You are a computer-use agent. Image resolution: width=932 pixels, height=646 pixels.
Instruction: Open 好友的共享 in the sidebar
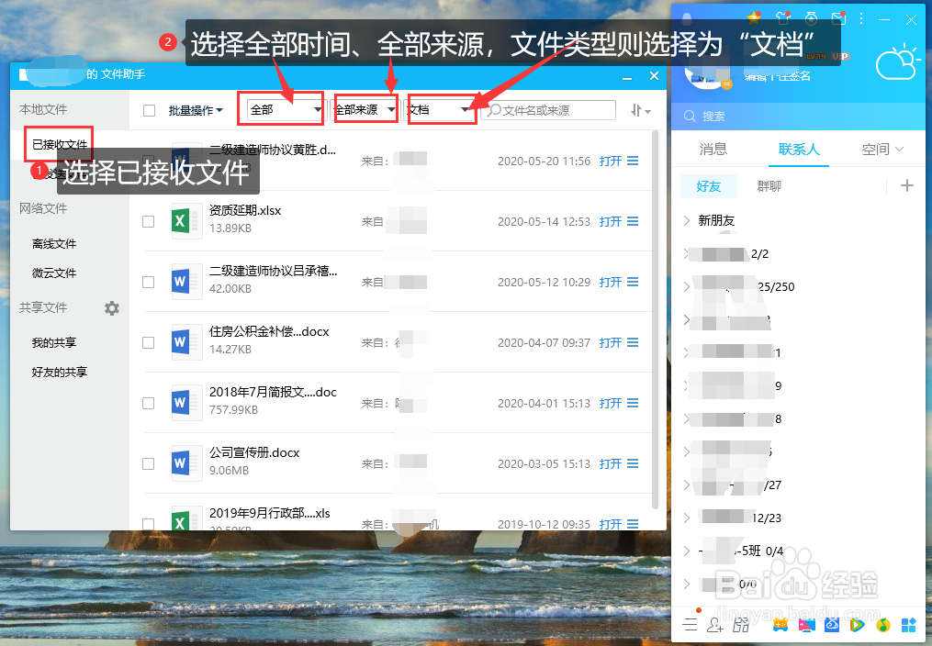[60, 373]
